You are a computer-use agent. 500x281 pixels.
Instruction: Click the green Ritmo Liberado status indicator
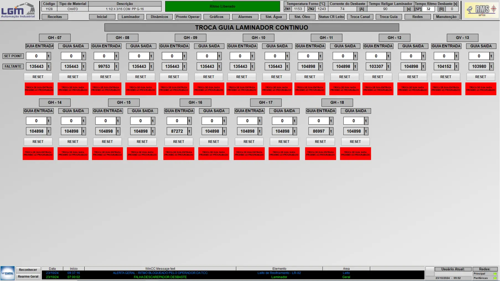(222, 6)
